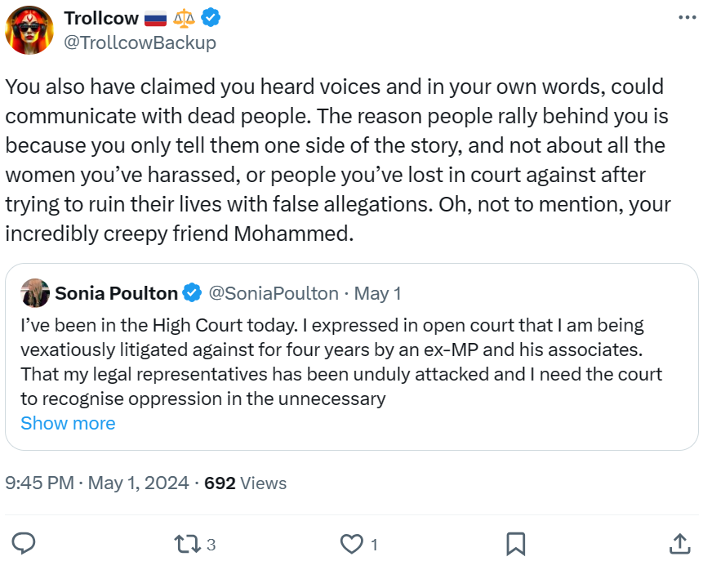This screenshot has height=561, width=703.
Task: Open the @TrollcowBackup handle link
Action: coord(140,42)
